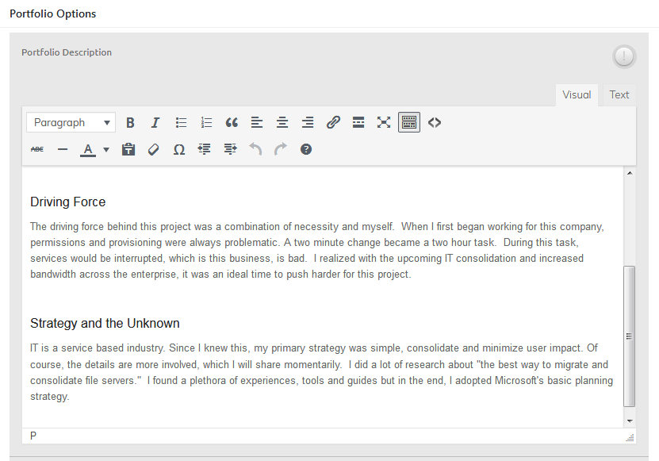This screenshot has height=461, width=659.
Task: Insert or edit a link
Action: point(333,122)
